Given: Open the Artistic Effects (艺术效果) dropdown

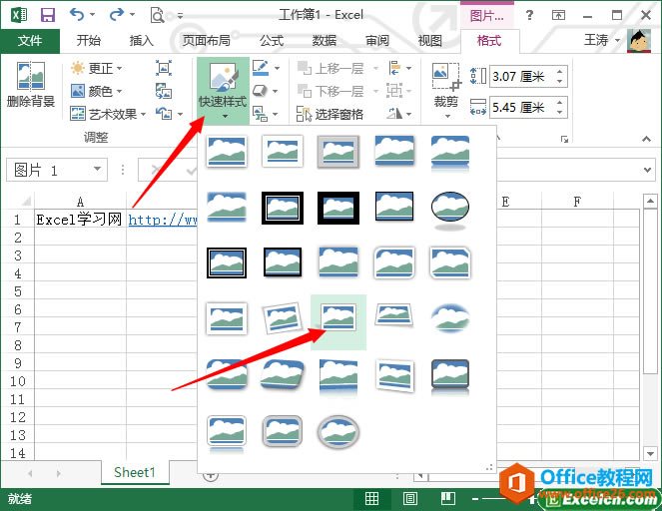Looking at the screenshot, I should [108, 114].
